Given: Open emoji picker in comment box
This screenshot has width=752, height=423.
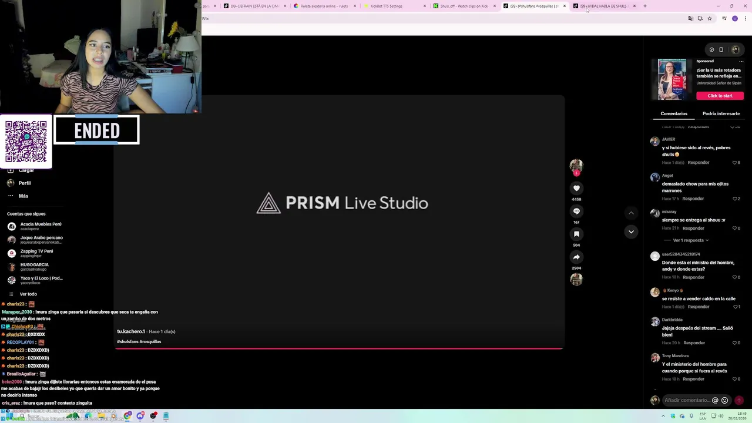Looking at the screenshot, I should point(724,400).
